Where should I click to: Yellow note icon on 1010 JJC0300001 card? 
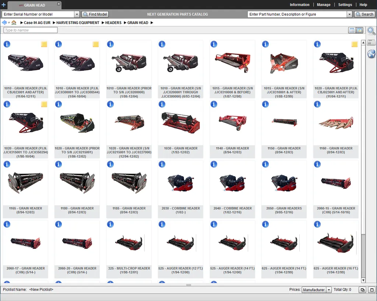click(x=96, y=44)
